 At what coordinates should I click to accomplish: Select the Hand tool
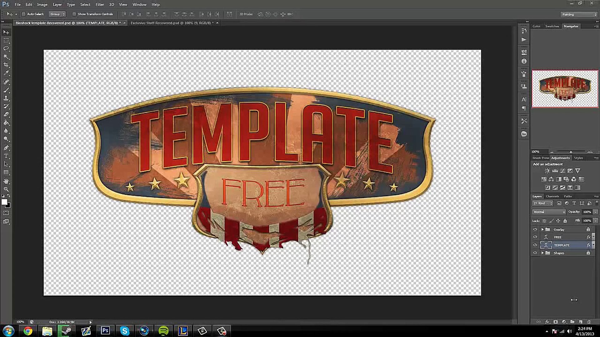coord(6,181)
